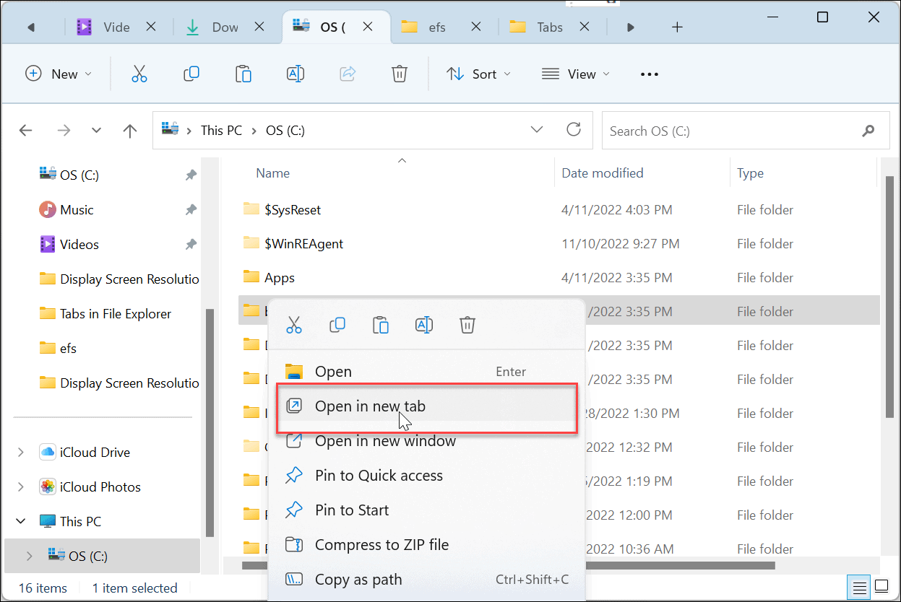This screenshot has width=901, height=602.
Task: Select Pin to Quick access
Action: coord(426,476)
